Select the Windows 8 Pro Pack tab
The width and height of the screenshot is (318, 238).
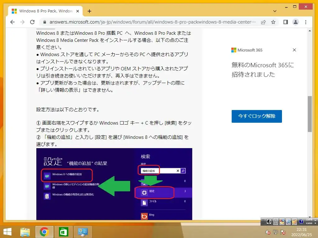click(45, 11)
